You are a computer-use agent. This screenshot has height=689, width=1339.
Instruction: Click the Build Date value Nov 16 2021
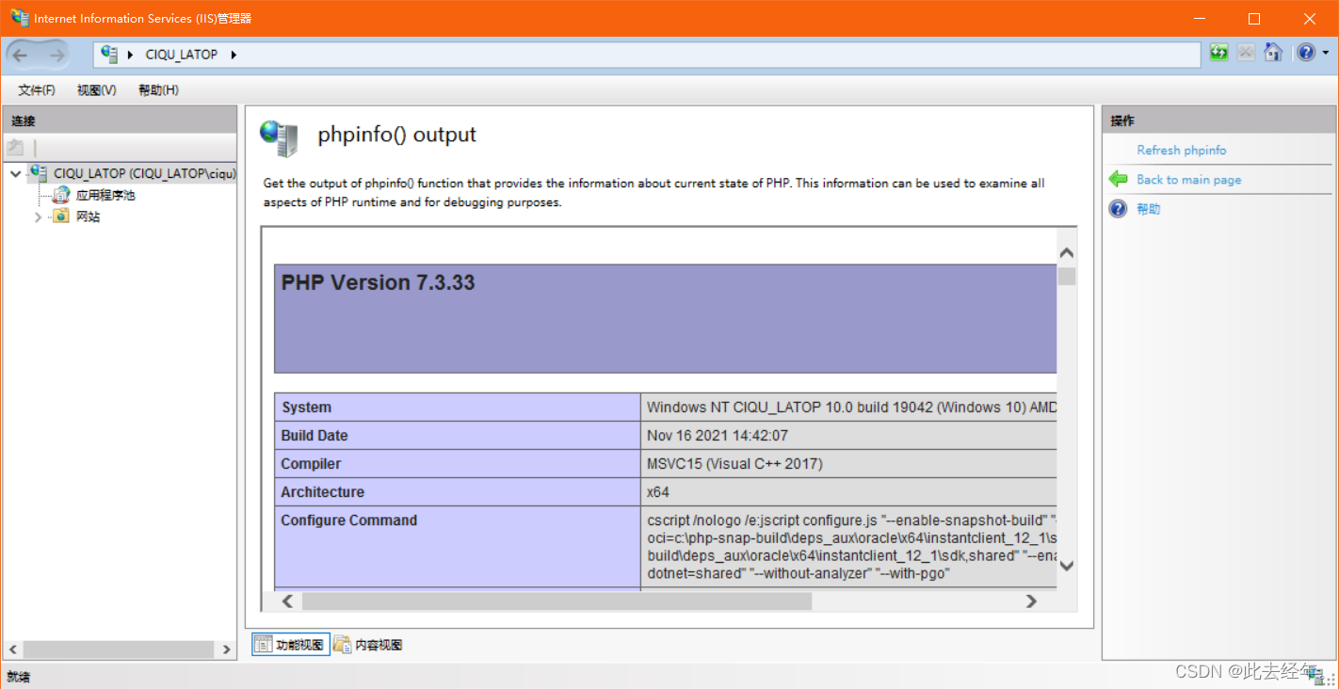click(x=718, y=436)
